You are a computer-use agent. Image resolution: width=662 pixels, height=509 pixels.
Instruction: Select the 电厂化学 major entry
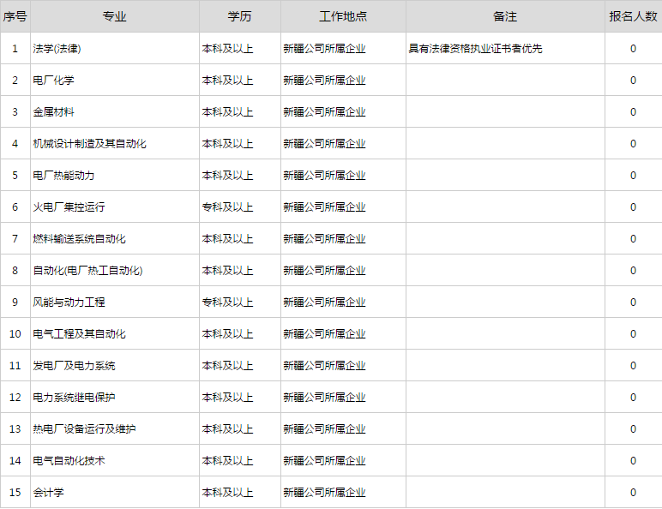click(53, 81)
